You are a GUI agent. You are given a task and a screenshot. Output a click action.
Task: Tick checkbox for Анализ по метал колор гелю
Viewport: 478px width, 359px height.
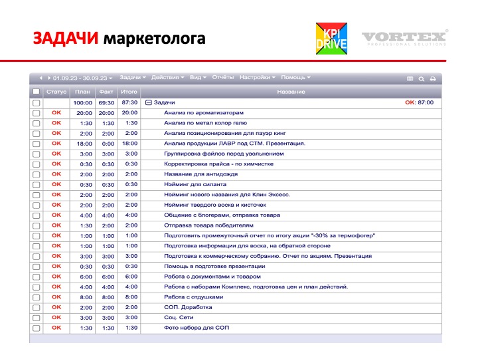click(37, 124)
